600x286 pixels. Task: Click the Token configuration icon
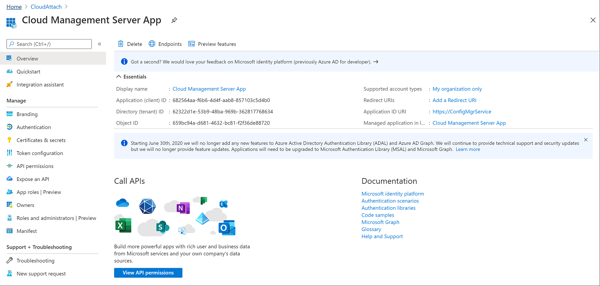(x=9, y=153)
